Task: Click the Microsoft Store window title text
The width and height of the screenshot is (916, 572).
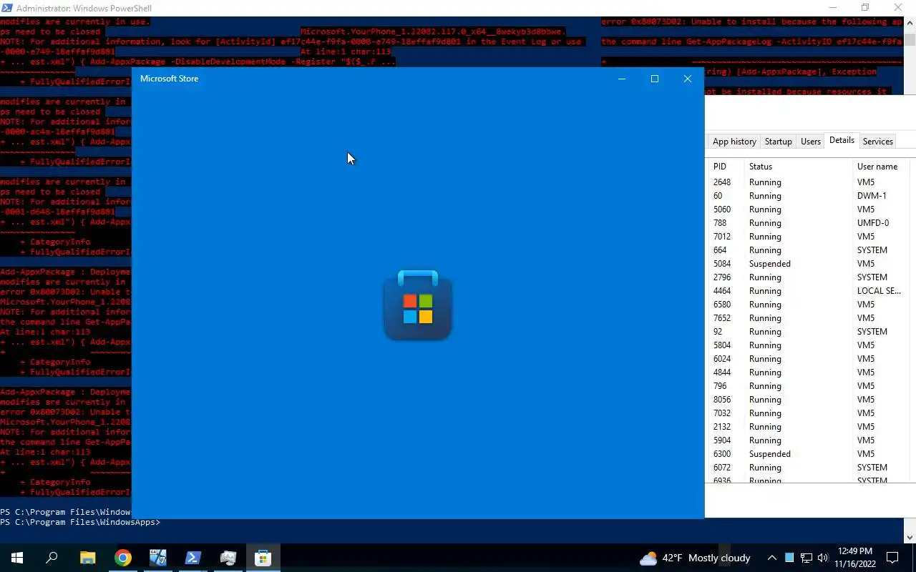Action: pos(170,79)
